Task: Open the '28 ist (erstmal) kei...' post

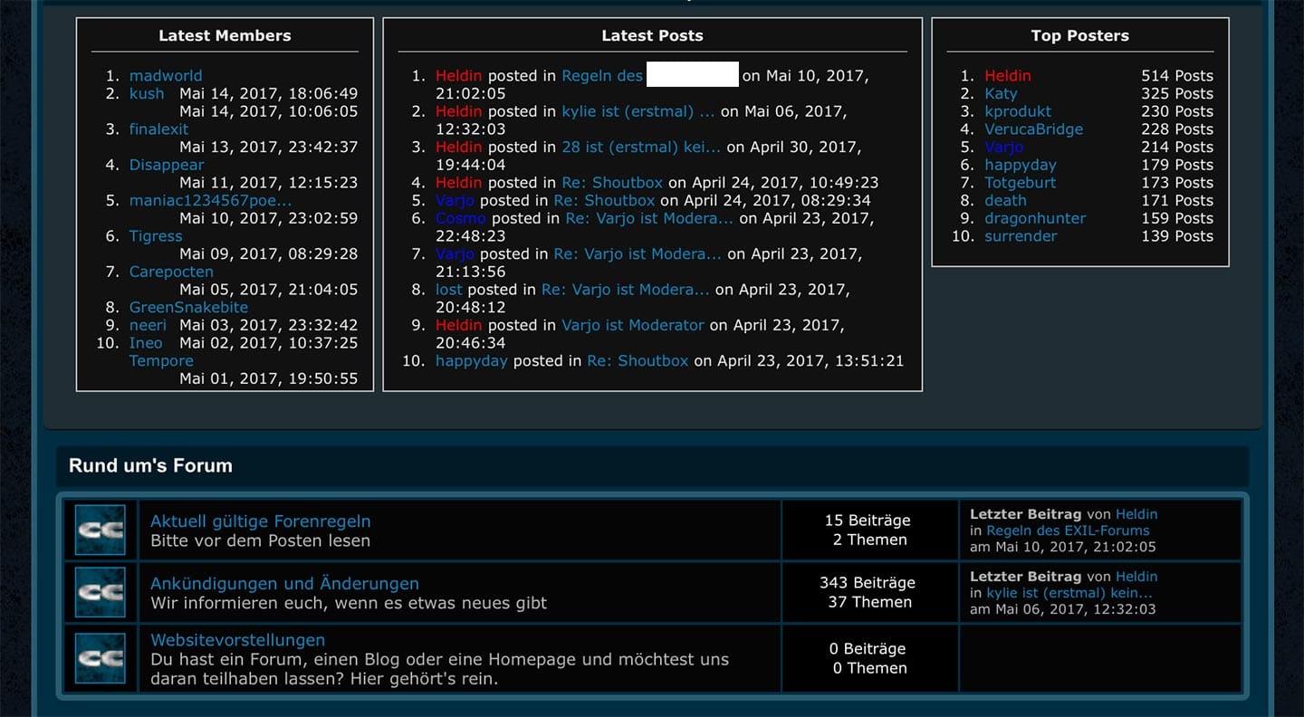Action: coord(641,147)
